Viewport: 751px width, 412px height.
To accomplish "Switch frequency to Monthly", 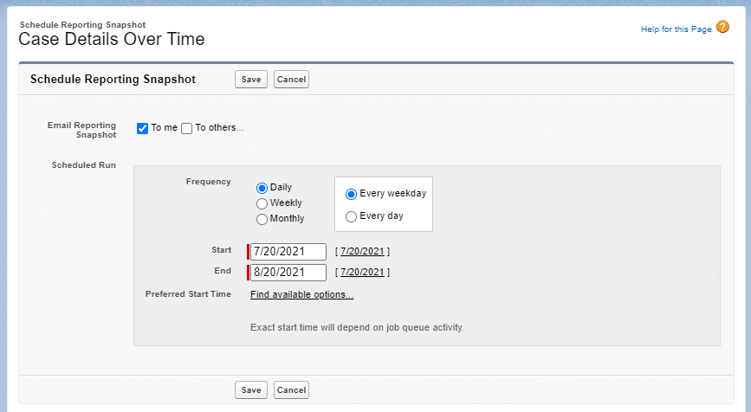I will coord(262,219).
